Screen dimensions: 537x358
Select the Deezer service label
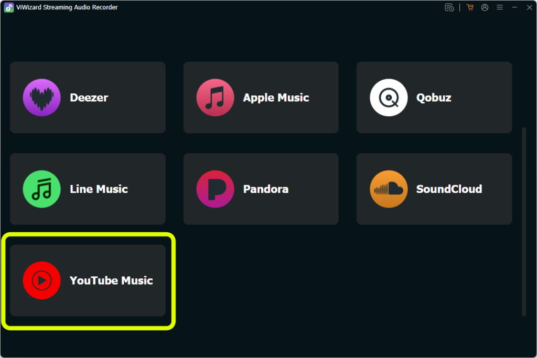coord(89,97)
